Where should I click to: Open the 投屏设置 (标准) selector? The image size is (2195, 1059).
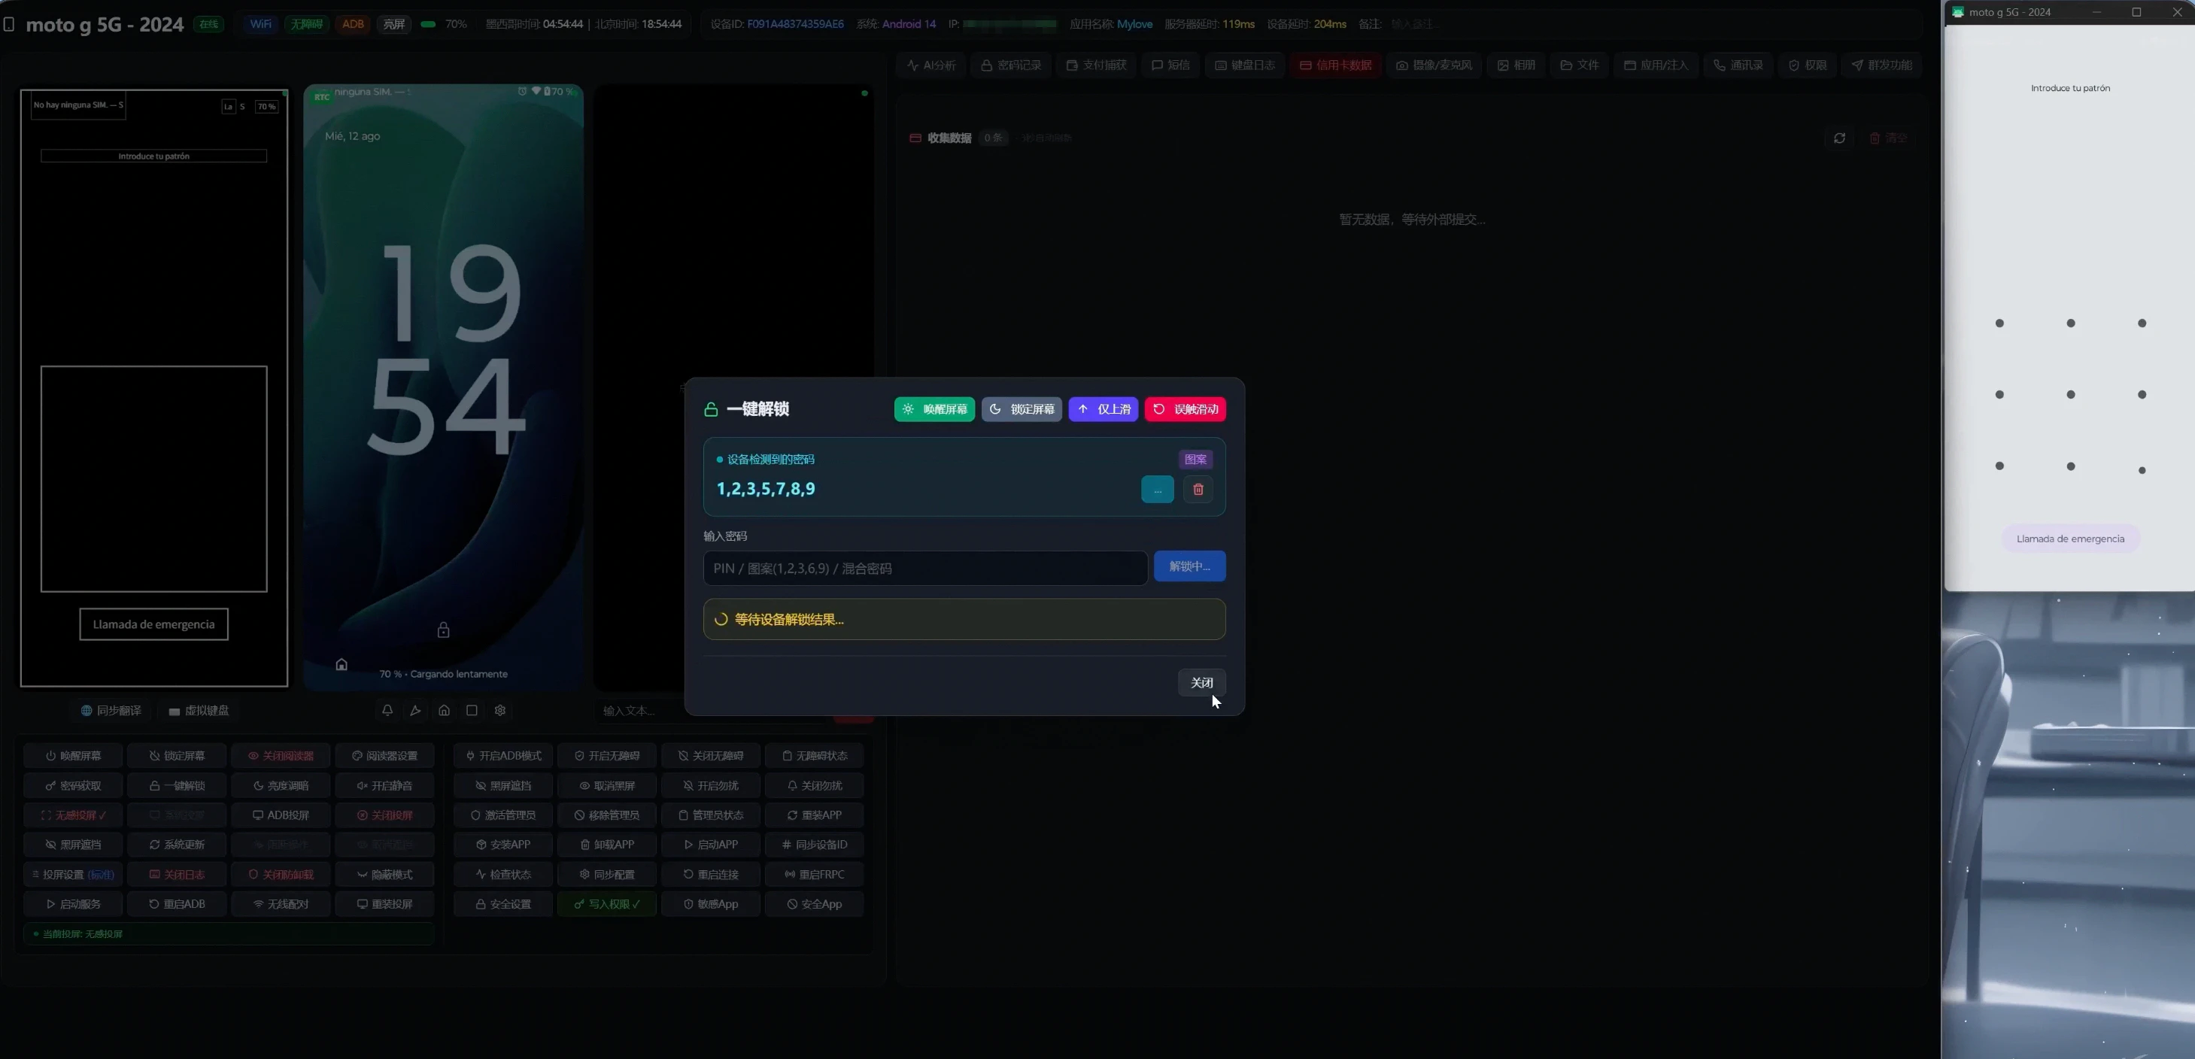[x=73, y=874]
